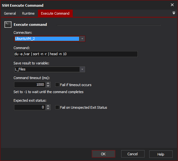This screenshot has height=161, width=178.
Task: Increase expected exit status with up arrow
Action: click(x=48, y=106)
